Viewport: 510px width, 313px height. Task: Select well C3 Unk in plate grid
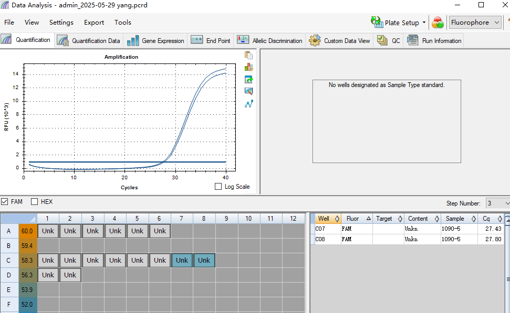point(92,261)
